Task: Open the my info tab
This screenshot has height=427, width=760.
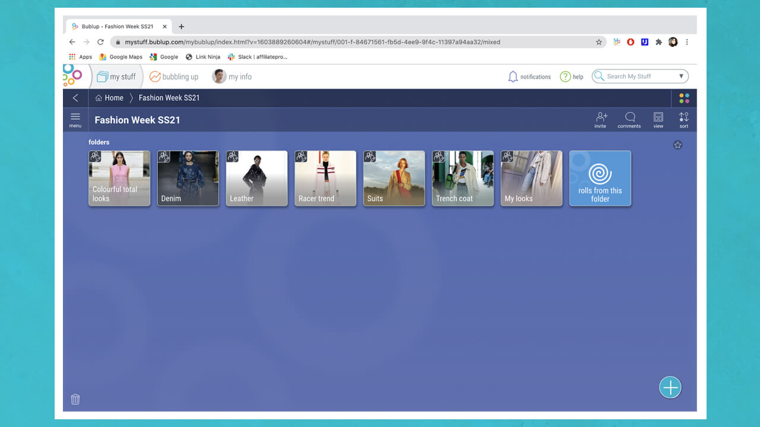Action: click(x=232, y=77)
